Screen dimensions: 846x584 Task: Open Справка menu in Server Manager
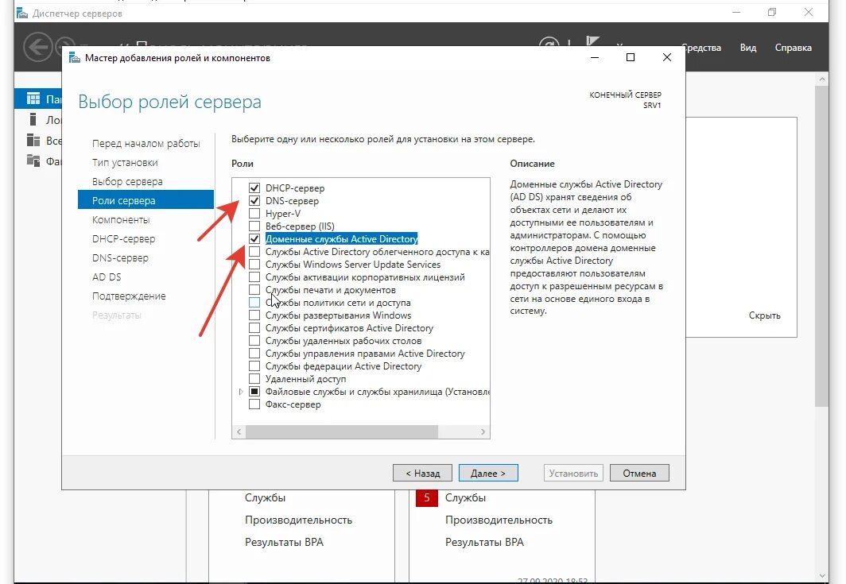click(794, 48)
